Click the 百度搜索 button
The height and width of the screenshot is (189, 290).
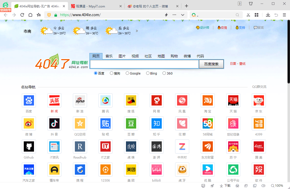point(211,64)
